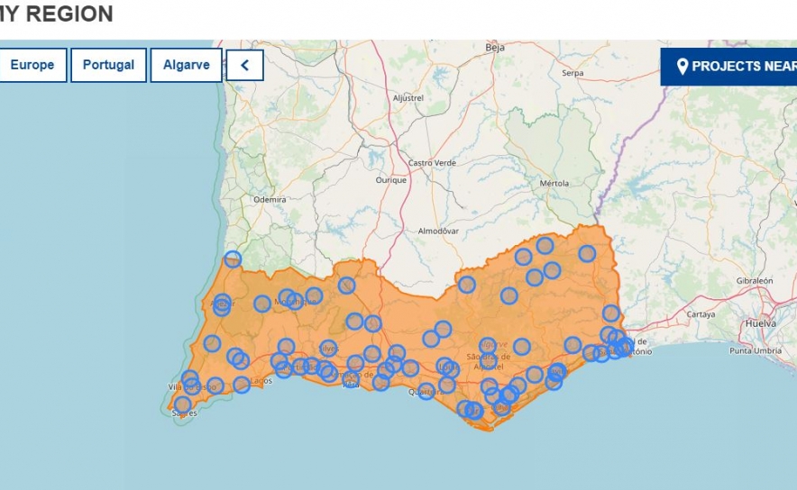This screenshot has height=490, width=797.
Task: Click the Castro Verde map label
Action: point(433,163)
